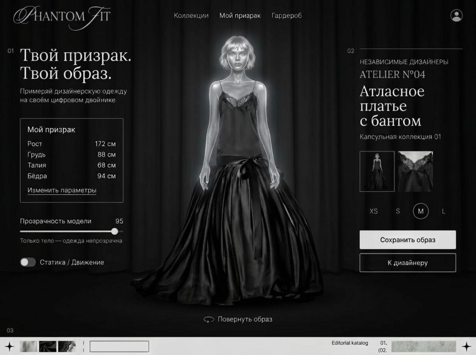Click the Повернуть образ label
This screenshot has width=476, height=355.
(245, 319)
